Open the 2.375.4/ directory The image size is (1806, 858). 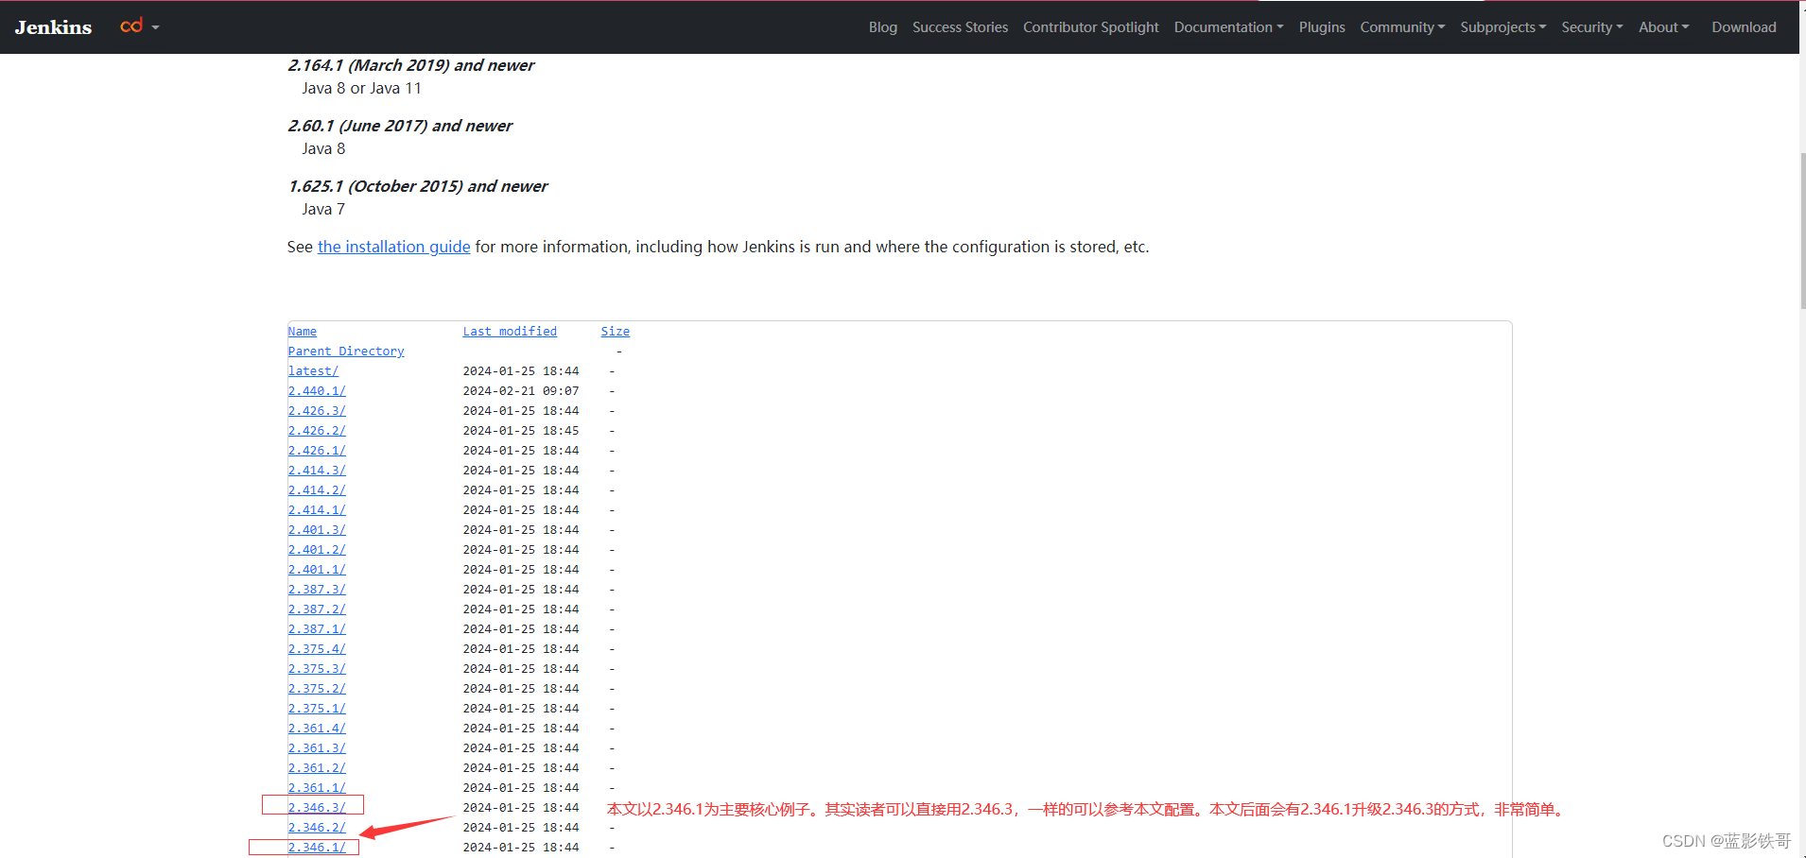coord(317,649)
